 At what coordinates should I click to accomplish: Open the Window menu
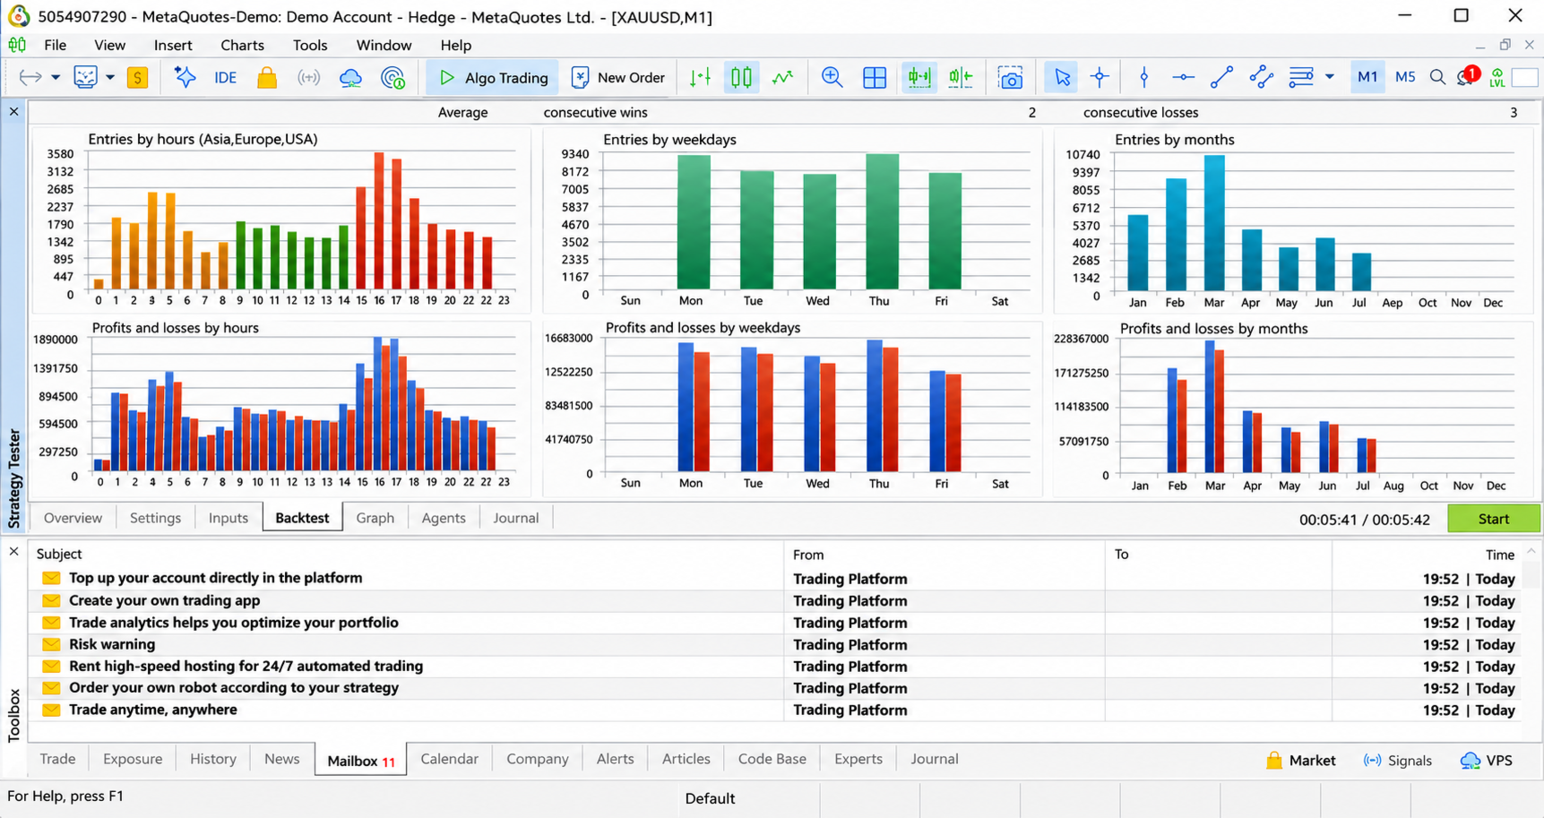tap(384, 45)
